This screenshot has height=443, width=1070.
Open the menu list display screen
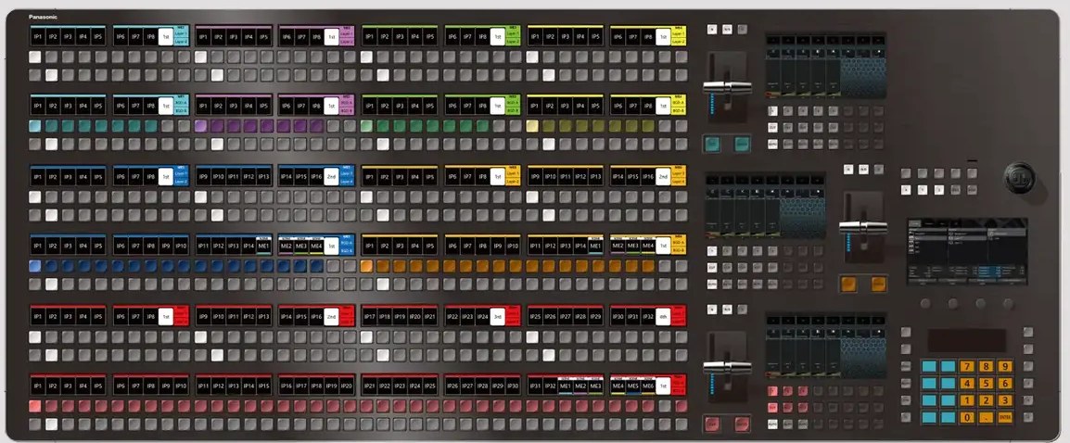point(967,251)
